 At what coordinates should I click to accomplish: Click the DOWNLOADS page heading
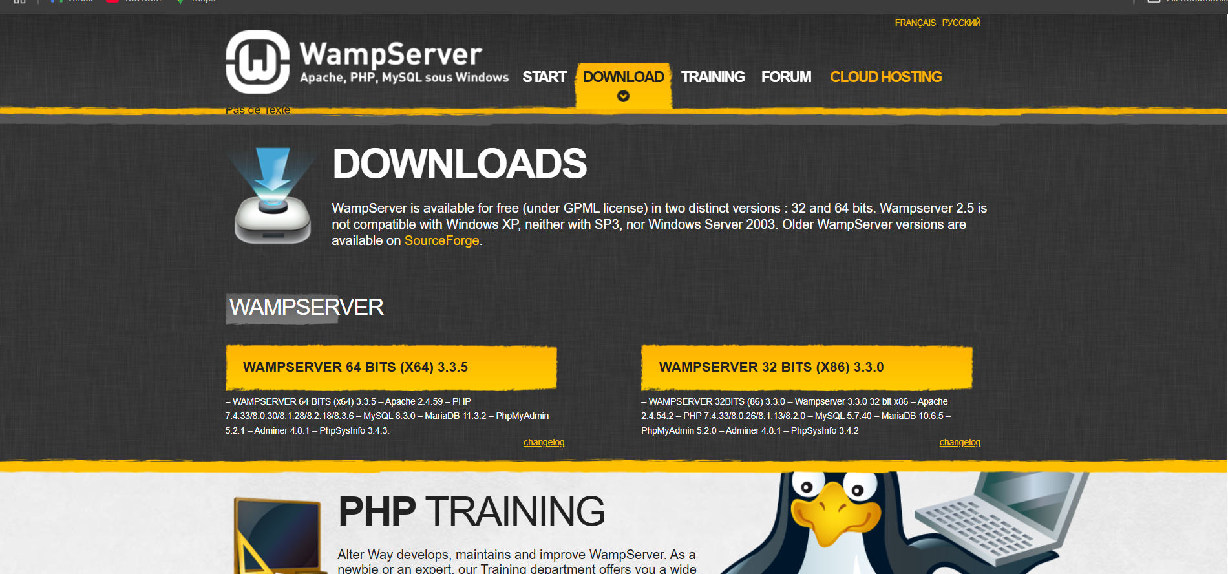460,164
